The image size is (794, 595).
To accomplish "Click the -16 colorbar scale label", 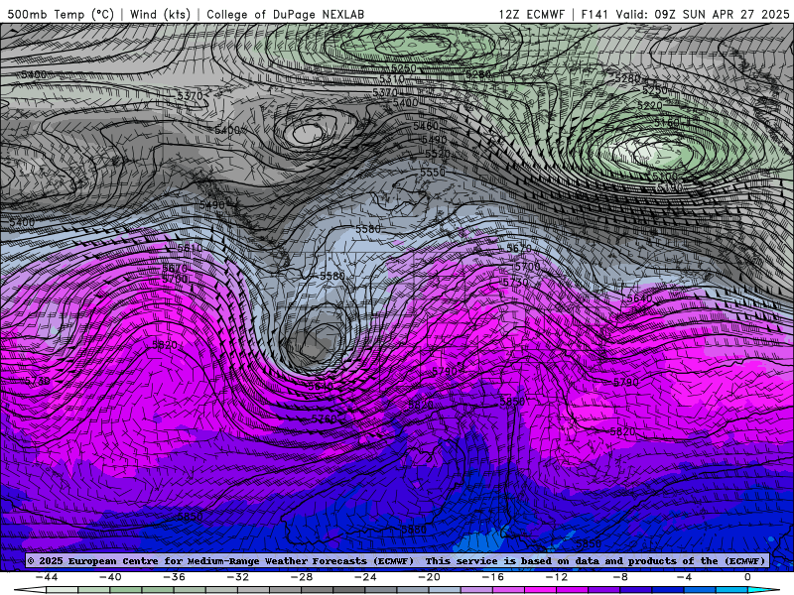I will tap(492, 577).
